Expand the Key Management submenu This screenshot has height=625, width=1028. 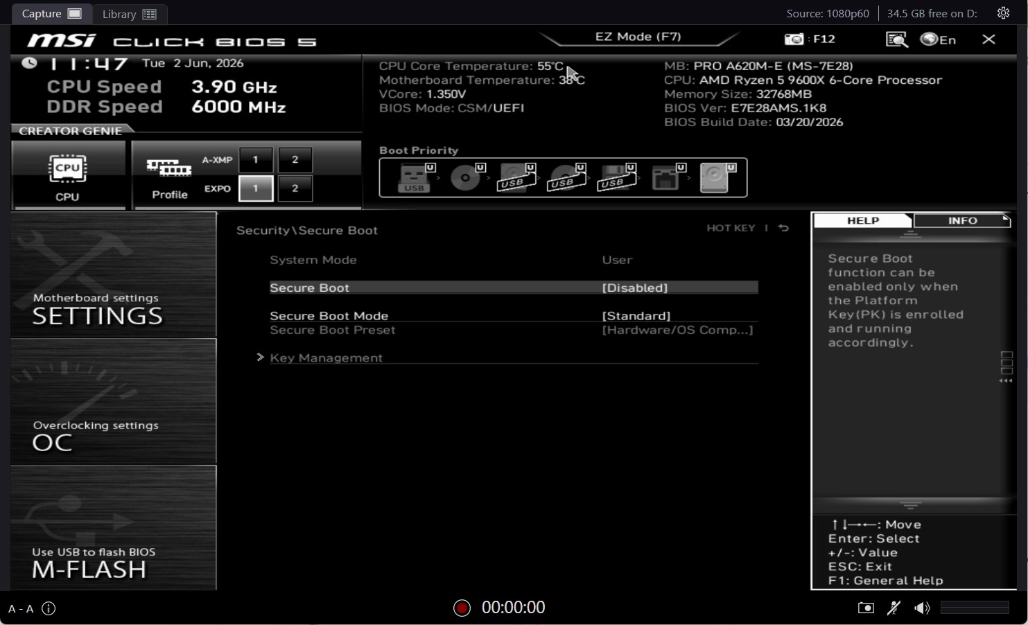(326, 358)
